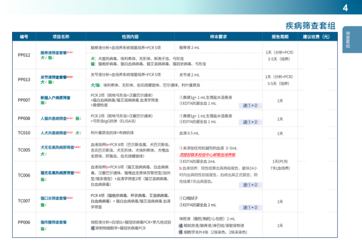Click the "②EDTA抗凝全血 2 mL" line in the TC007 row
The image size is (362, 250).
(198, 205)
